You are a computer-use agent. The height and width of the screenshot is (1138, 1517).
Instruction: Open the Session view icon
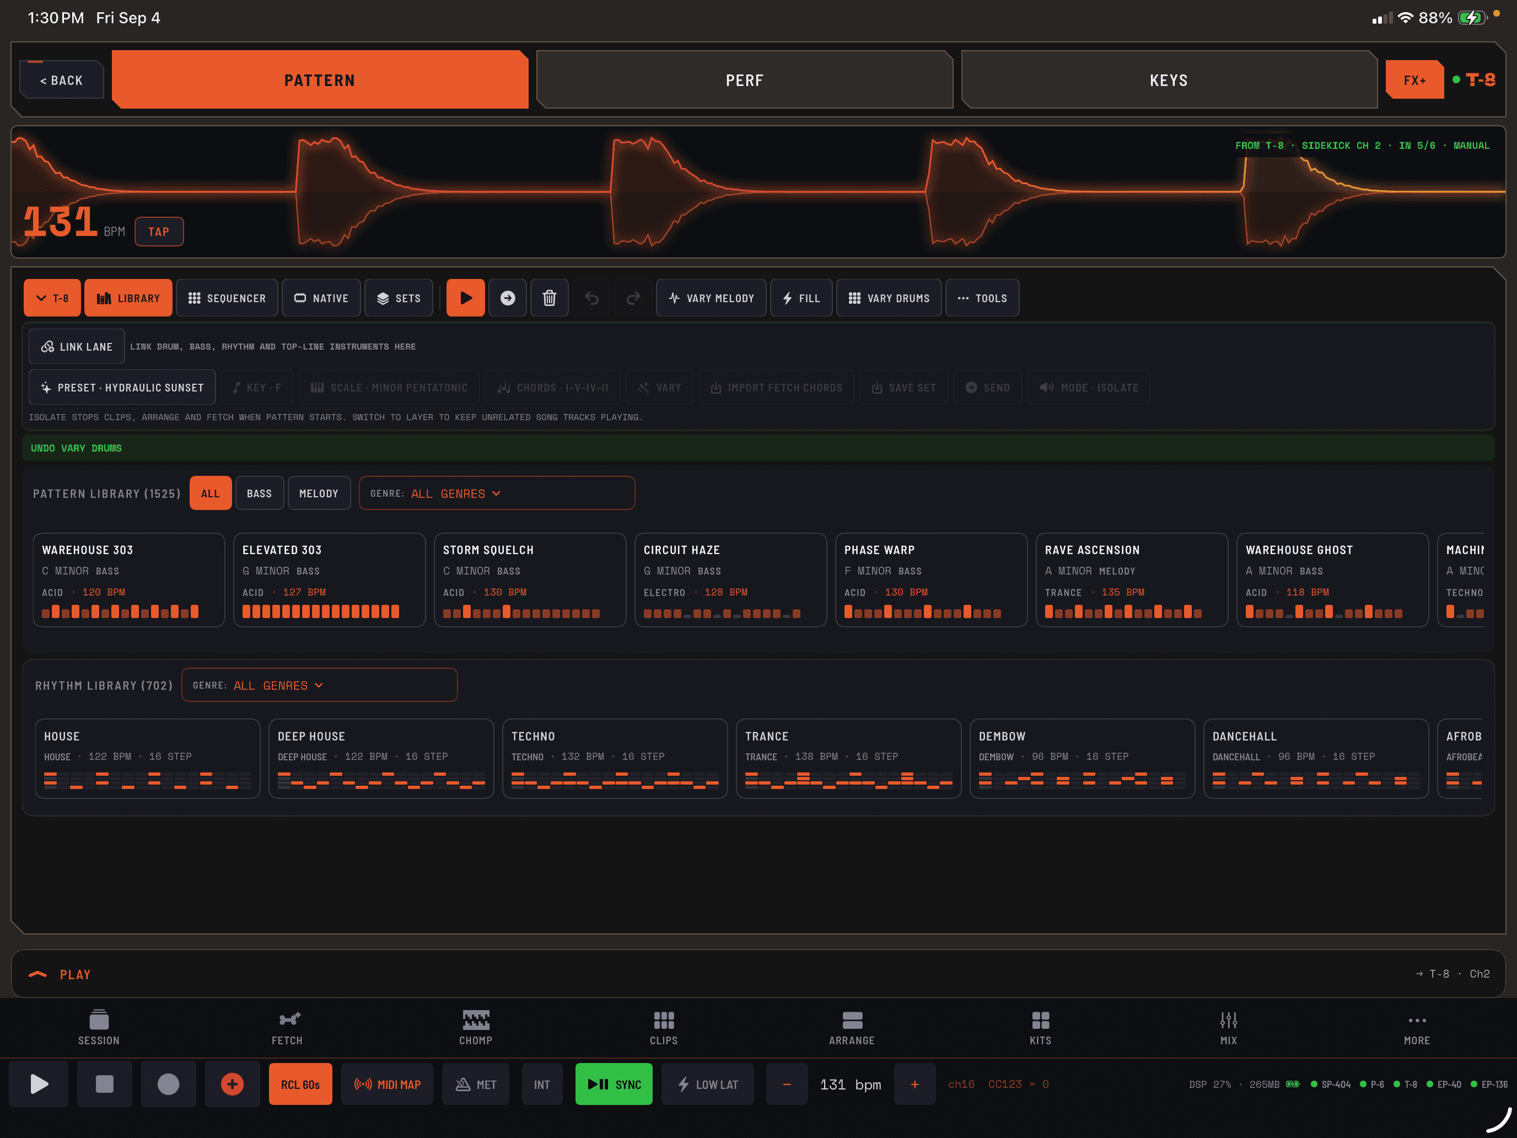(99, 1027)
